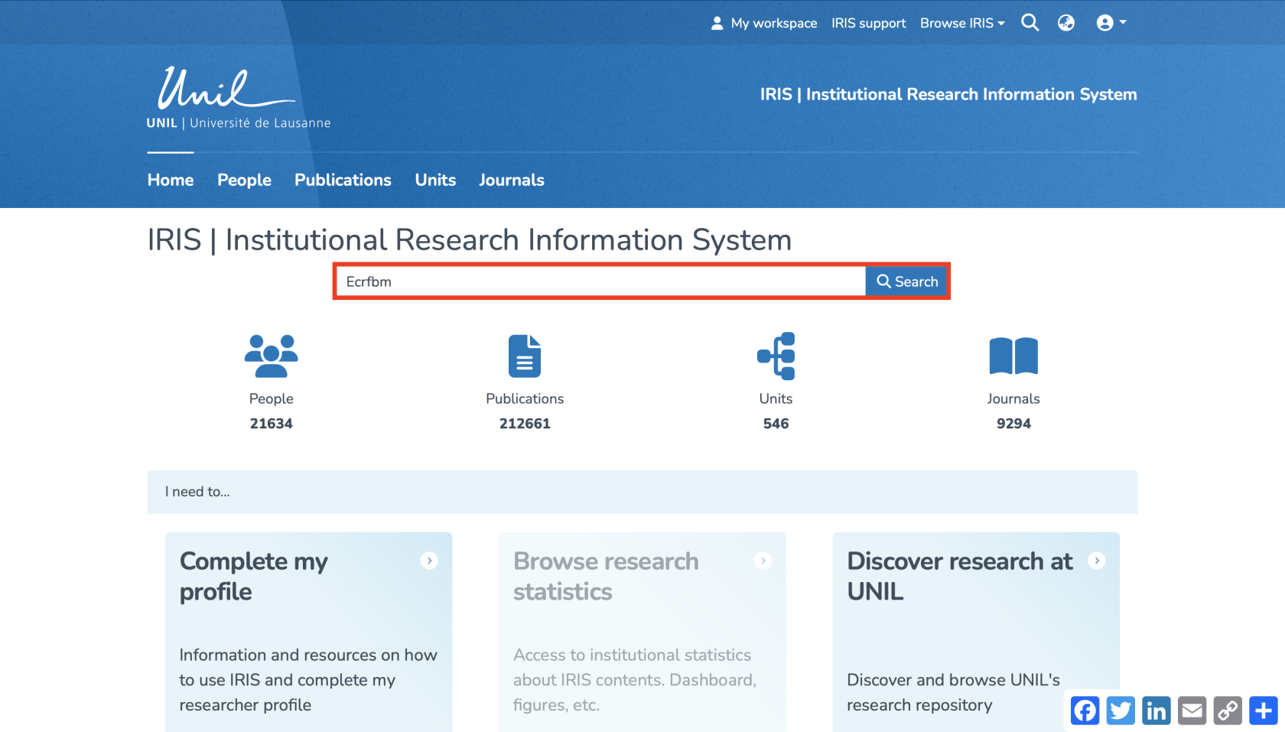
Task: Copy link using chain icon
Action: (1228, 711)
